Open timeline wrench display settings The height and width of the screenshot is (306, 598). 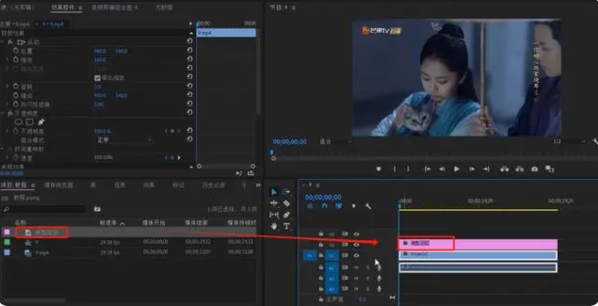click(368, 206)
